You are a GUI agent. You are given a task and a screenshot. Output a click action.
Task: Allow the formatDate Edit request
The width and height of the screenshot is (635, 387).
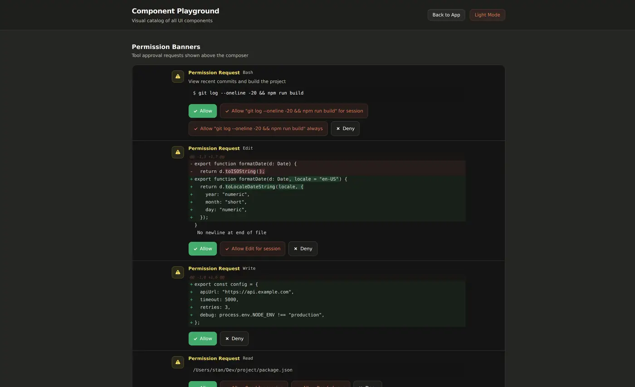[x=203, y=249]
